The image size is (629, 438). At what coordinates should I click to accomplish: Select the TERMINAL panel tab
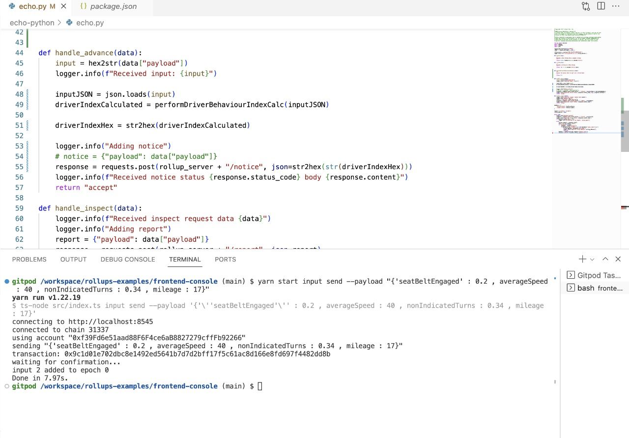pyautogui.click(x=185, y=259)
